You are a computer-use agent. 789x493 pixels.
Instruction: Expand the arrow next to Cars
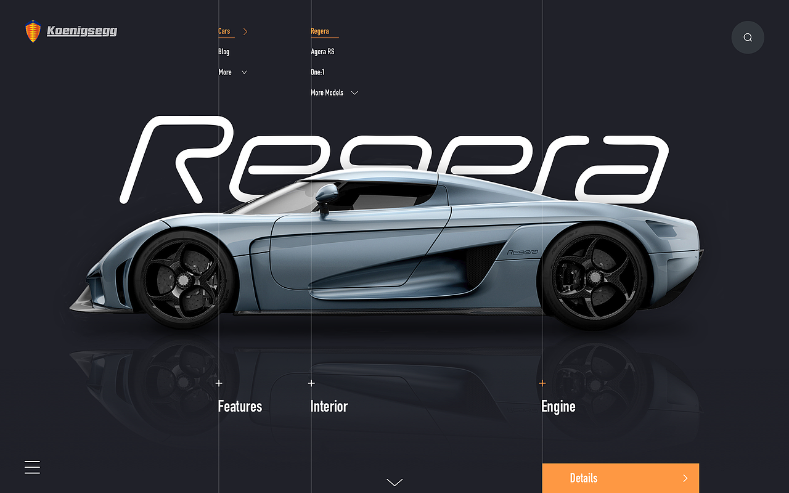(245, 31)
